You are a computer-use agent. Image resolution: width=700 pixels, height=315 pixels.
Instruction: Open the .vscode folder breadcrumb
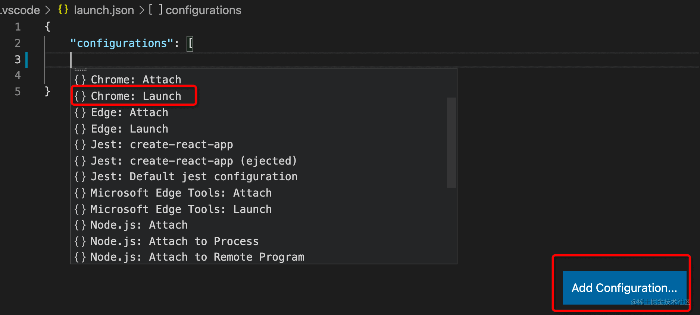(20, 10)
